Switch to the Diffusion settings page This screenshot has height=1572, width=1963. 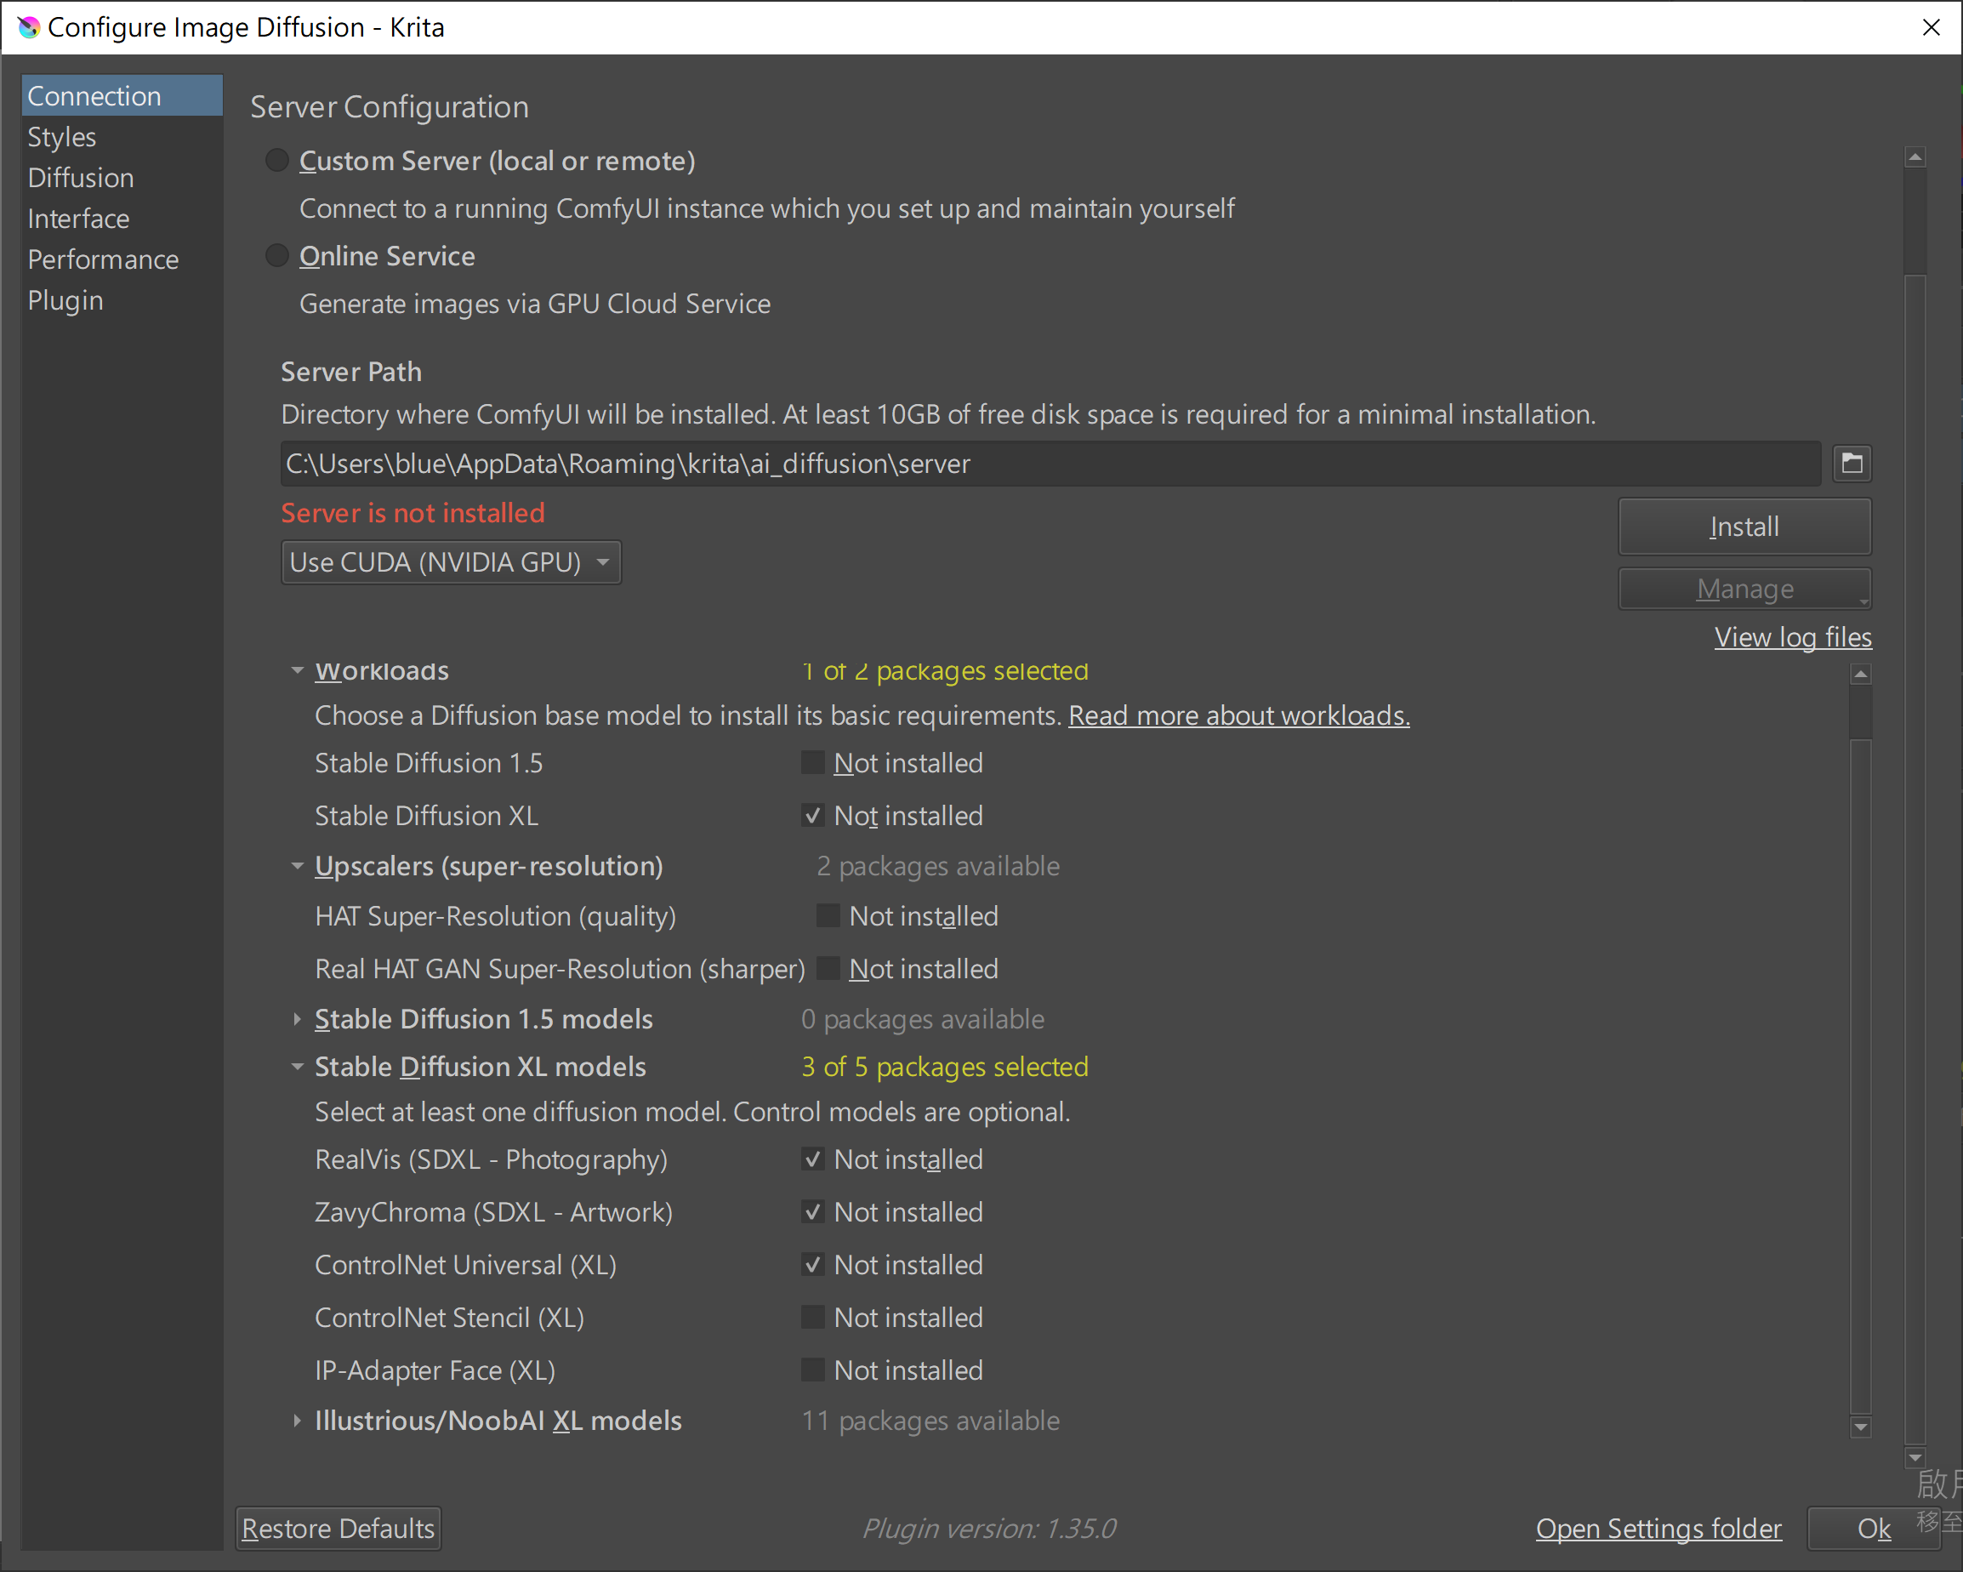[x=122, y=178]
